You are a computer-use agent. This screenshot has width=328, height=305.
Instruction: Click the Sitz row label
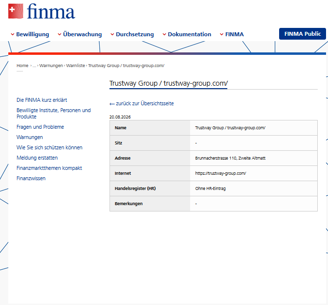118,143
